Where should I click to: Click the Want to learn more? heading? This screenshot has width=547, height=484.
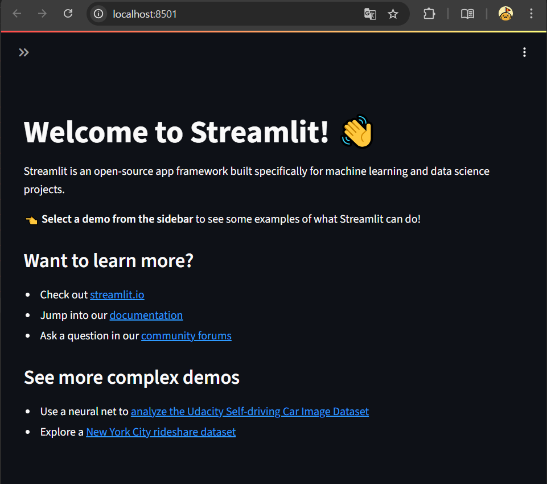(x=109, y=261)
